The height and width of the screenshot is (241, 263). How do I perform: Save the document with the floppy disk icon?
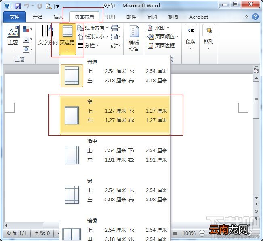pyautogui.click(x=18, y=6)
